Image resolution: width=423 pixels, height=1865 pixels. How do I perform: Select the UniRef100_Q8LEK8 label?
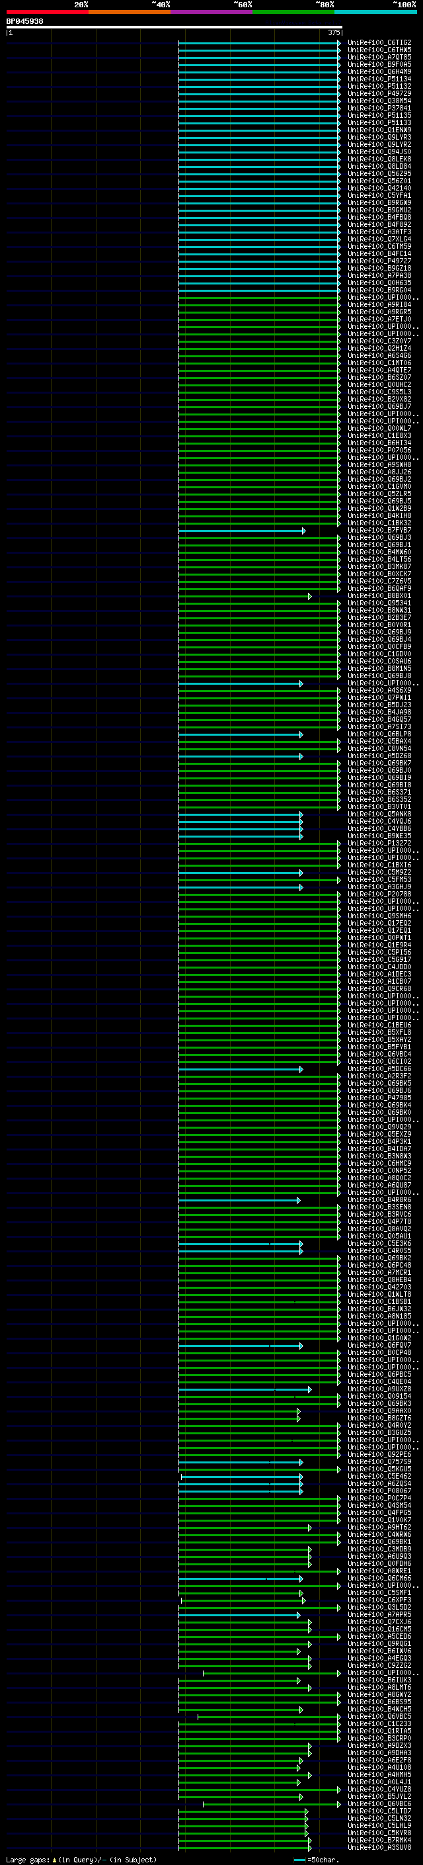click(x=379, y=159)
